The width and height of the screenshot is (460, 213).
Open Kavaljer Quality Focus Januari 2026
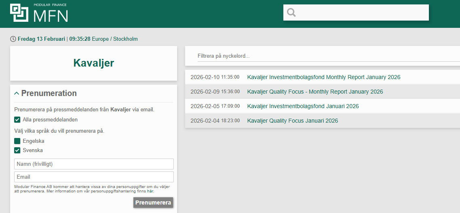293,121
